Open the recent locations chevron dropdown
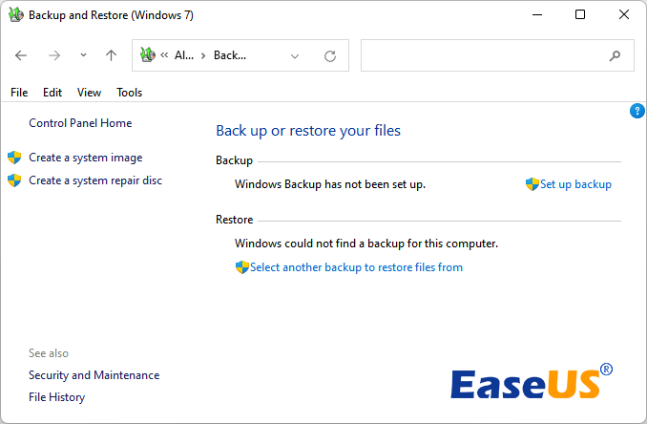 click(x=83, y=54)
